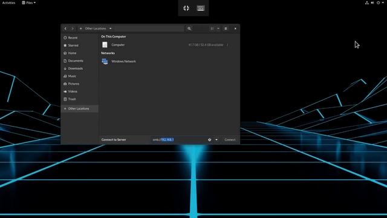Viewport: 387px width, 218px height.
Task: Select the Computer drive icon
Action: 105,45
